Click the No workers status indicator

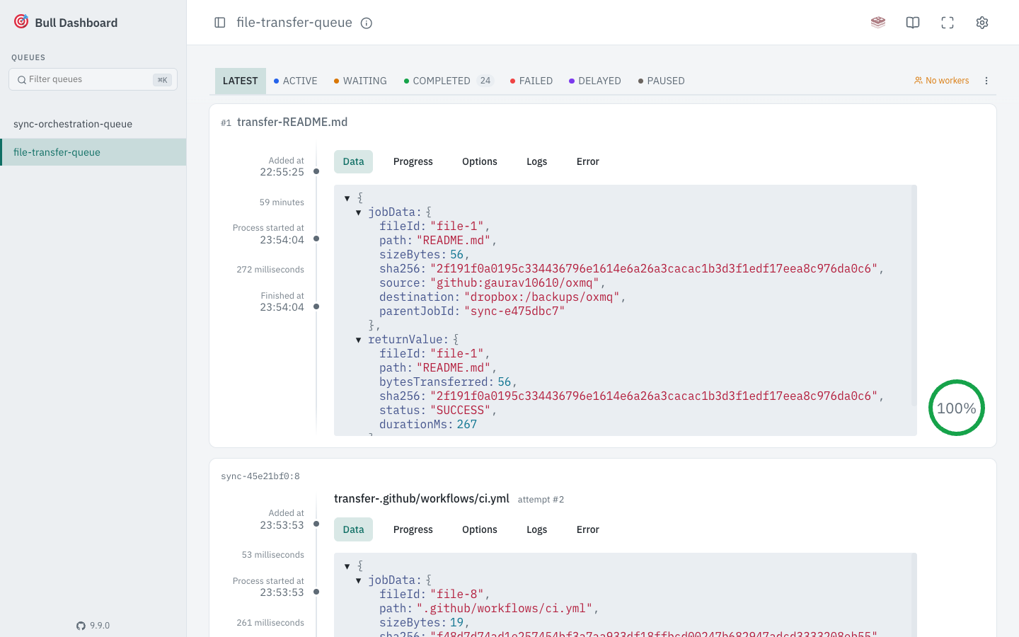[941, 81]
